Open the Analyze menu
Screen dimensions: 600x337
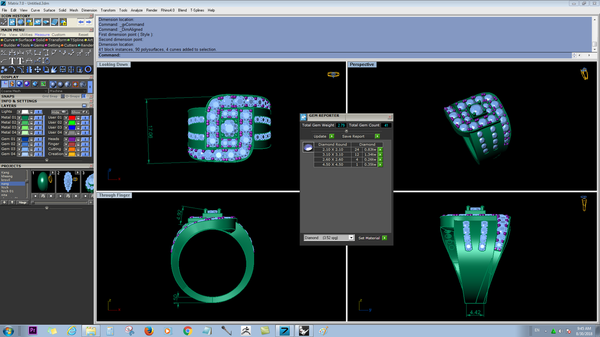pos(137,10)
